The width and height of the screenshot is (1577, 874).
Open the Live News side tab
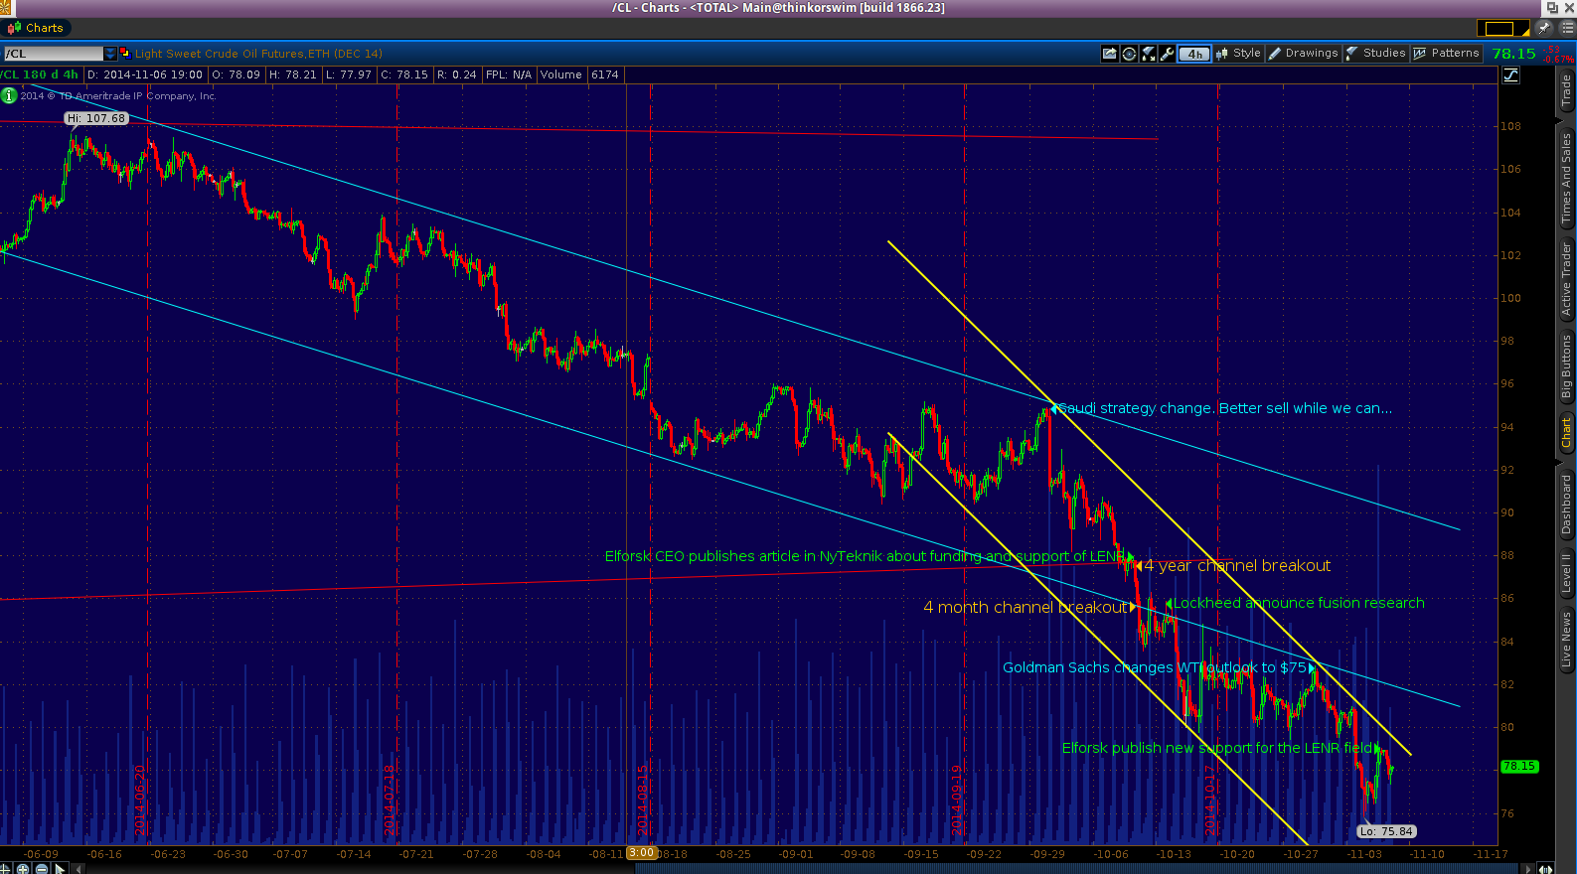1567,639
